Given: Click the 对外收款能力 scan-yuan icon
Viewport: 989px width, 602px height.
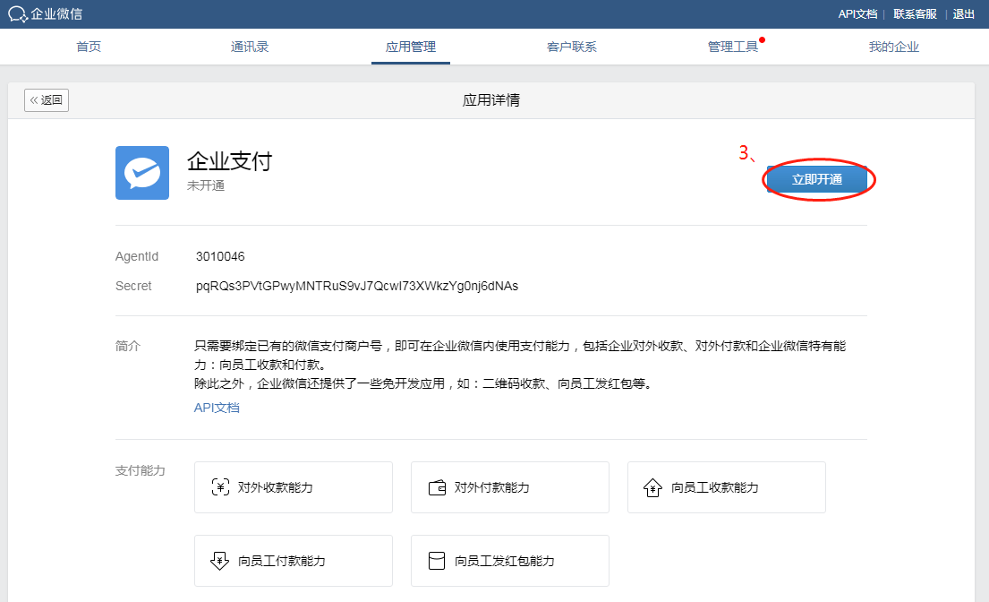Looking at the screenshot, I should pyautogui.click(x=220, y=487).
